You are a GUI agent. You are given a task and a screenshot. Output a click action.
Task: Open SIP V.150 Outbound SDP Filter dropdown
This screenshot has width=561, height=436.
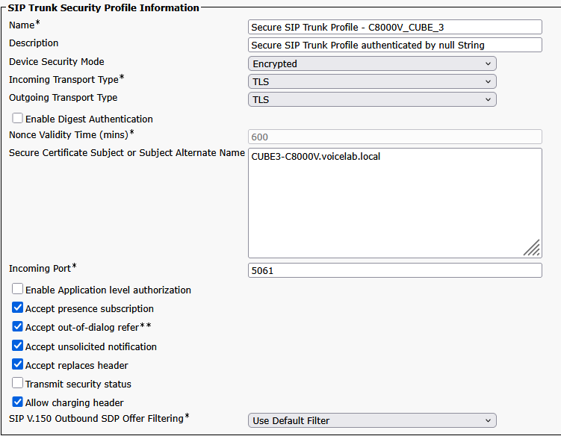372,420
